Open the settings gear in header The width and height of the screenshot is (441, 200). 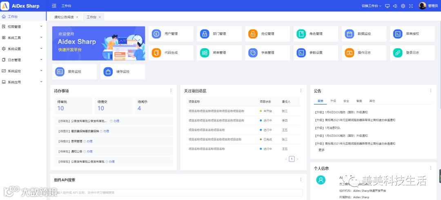[x=403, y=6]
